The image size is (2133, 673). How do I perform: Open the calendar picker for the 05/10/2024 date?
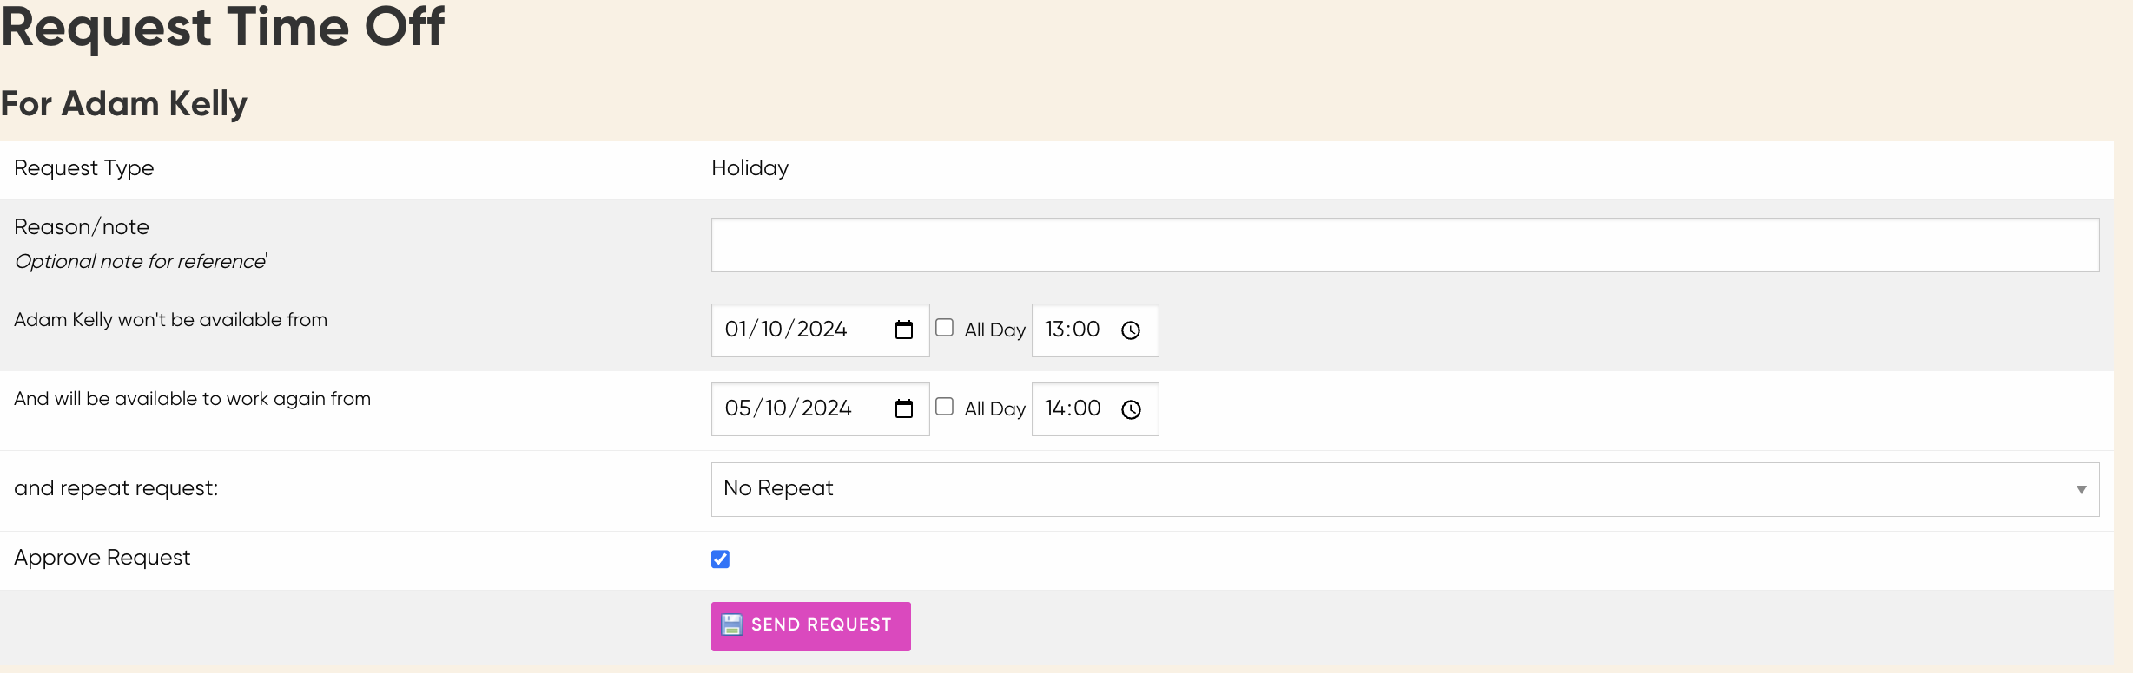point(904,409)
